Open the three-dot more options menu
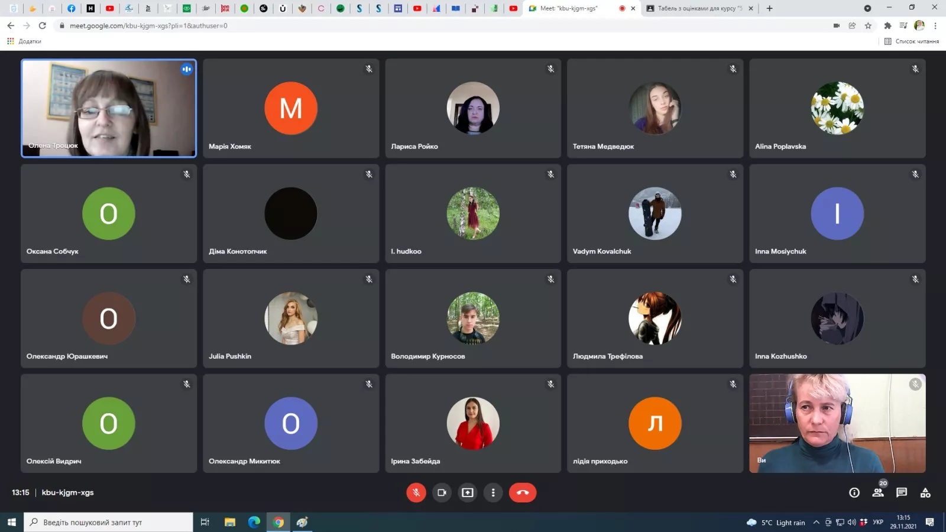This screenshot has width=946, height=532. coord(493,492)
